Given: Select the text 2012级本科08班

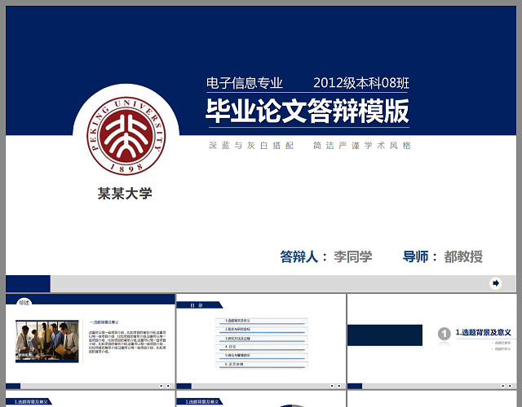Looking at the screenshot, I should click(x=361, y=83).
